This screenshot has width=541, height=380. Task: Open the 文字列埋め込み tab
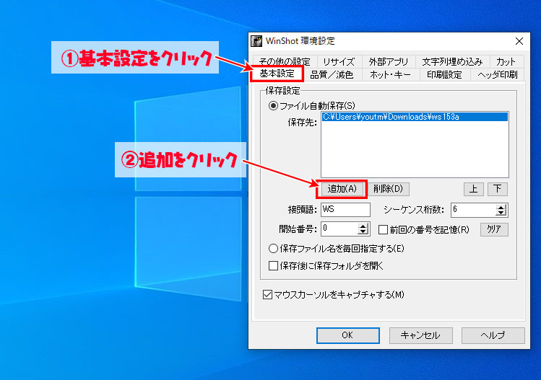[x=452, y=62]
